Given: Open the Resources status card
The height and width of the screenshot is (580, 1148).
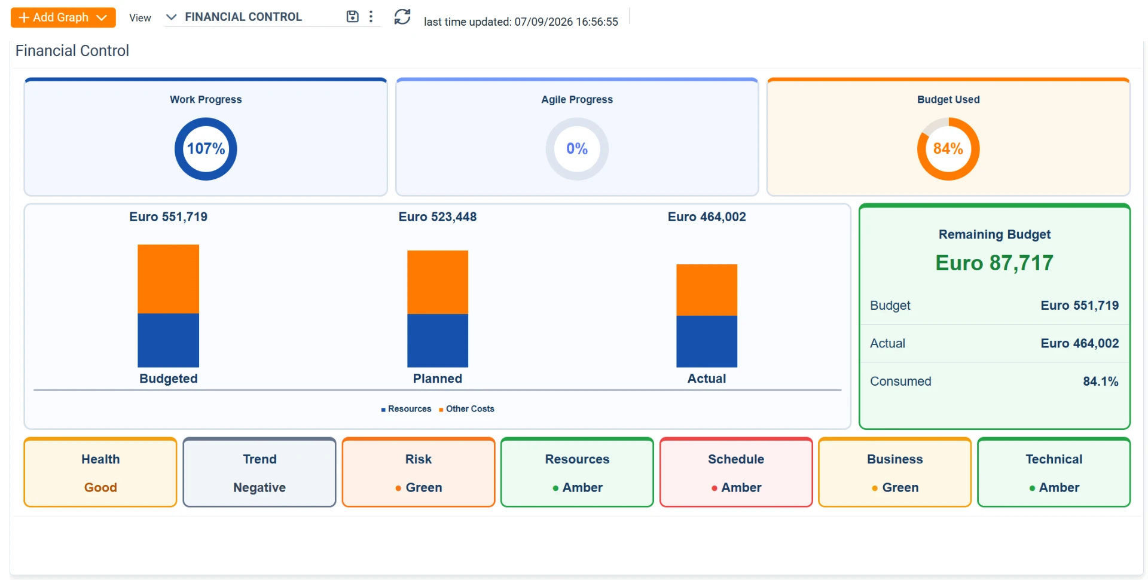Looking at the screenshot, I should [577, 472].
